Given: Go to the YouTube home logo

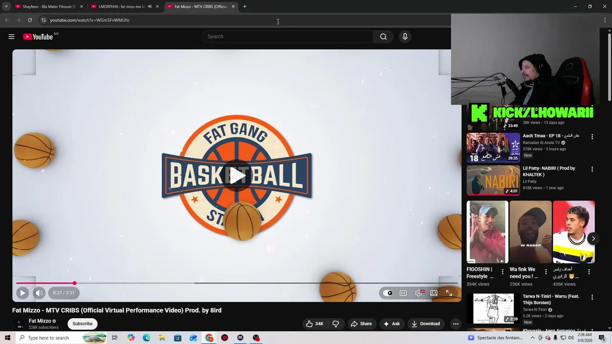Looking at the screenshot, I should [x=38, y=37].
